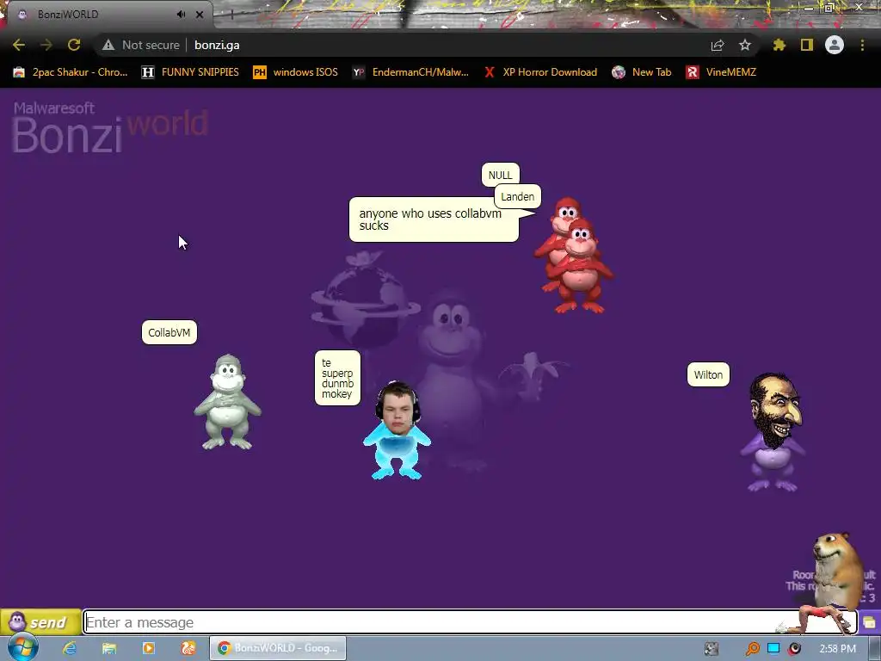
Task: Open a new tab with plus button
Action: point(231,15)
